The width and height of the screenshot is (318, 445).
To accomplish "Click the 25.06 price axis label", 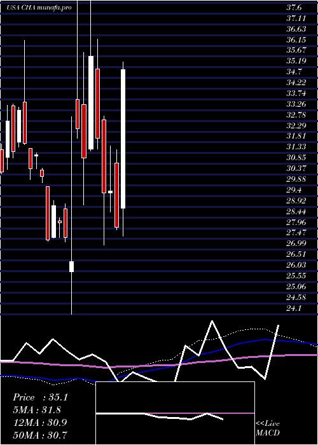I will tap(296, 287).
